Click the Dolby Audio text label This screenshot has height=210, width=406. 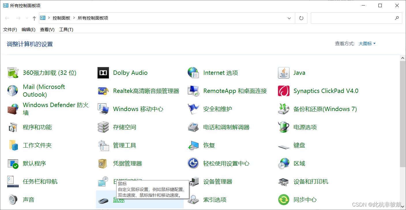pyautogui.click(x=130, y=73)
